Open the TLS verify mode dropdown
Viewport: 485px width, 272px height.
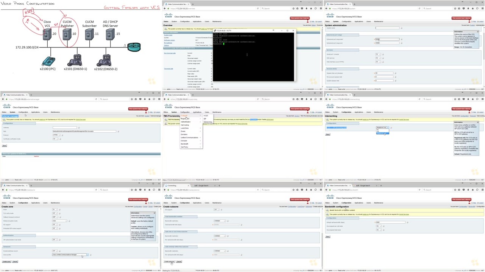click(x=55, y=213)
